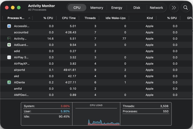This screenshot has width=193, height=129.
Task: Click the 4:27.11 CPU time cell
Action: pos(71,82)
